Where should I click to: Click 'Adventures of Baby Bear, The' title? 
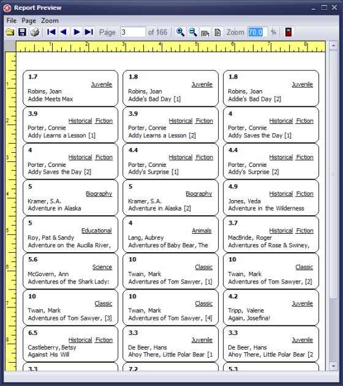168,245
